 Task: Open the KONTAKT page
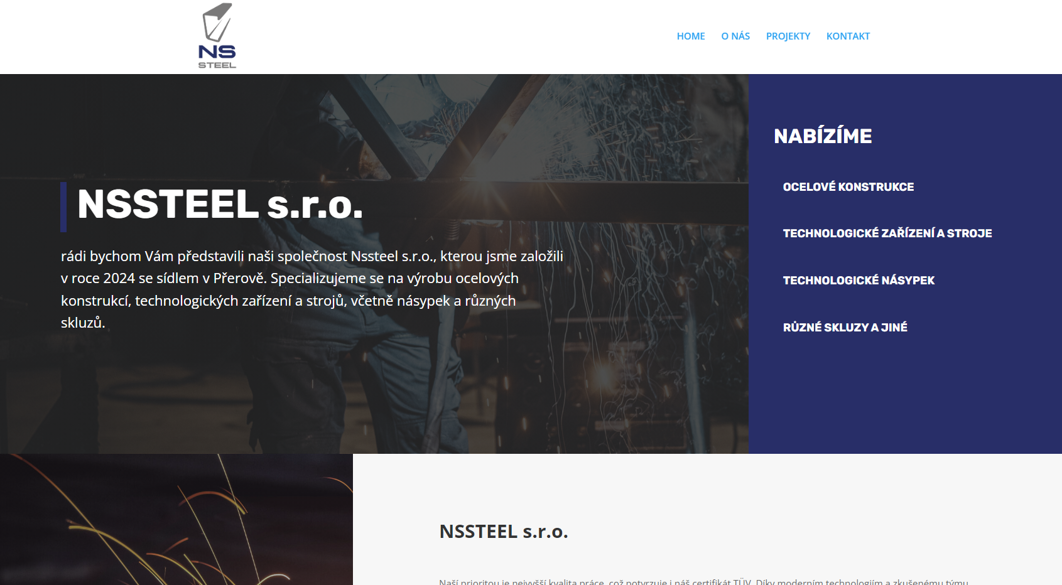coord(848,36)
